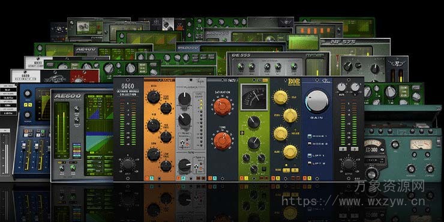Click the bottom yellow knob on BOB module
The width and height of the screenshot is (444, 222).
290,151
